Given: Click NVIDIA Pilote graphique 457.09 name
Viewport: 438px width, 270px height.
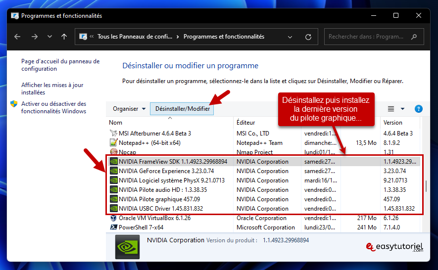Looking at the screenshot, I should 159,199.
